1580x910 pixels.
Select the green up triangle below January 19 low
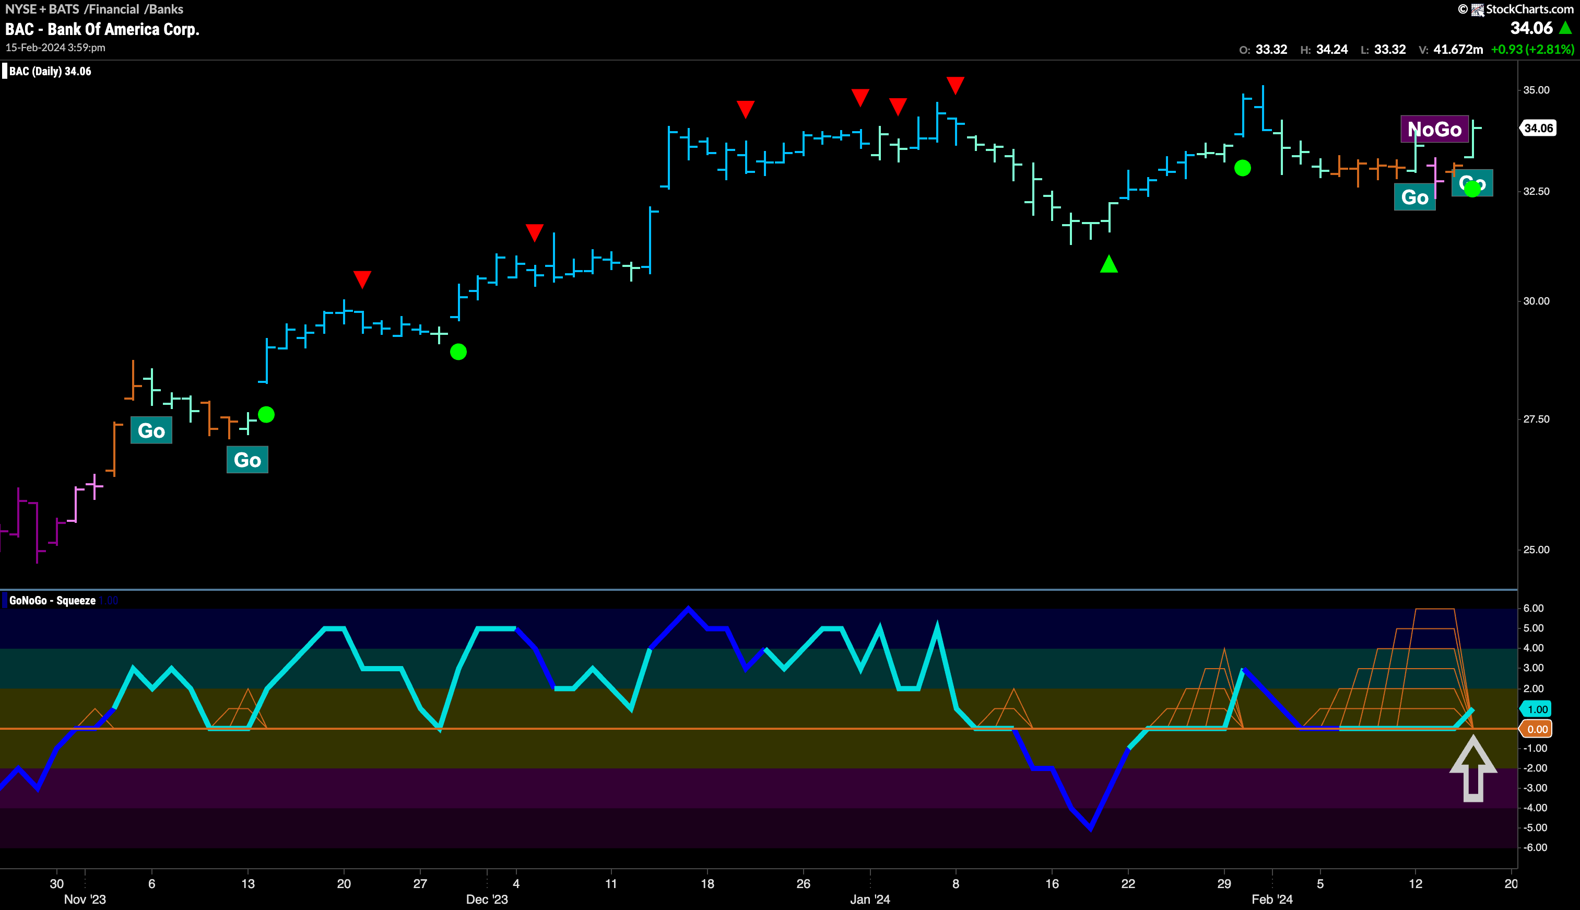(1109, 264)
